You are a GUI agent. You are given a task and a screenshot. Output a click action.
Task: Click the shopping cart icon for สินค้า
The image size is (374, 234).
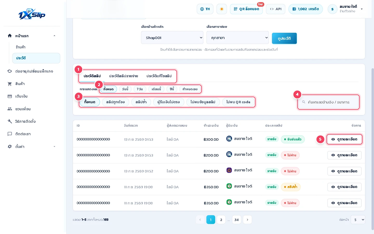10,84
